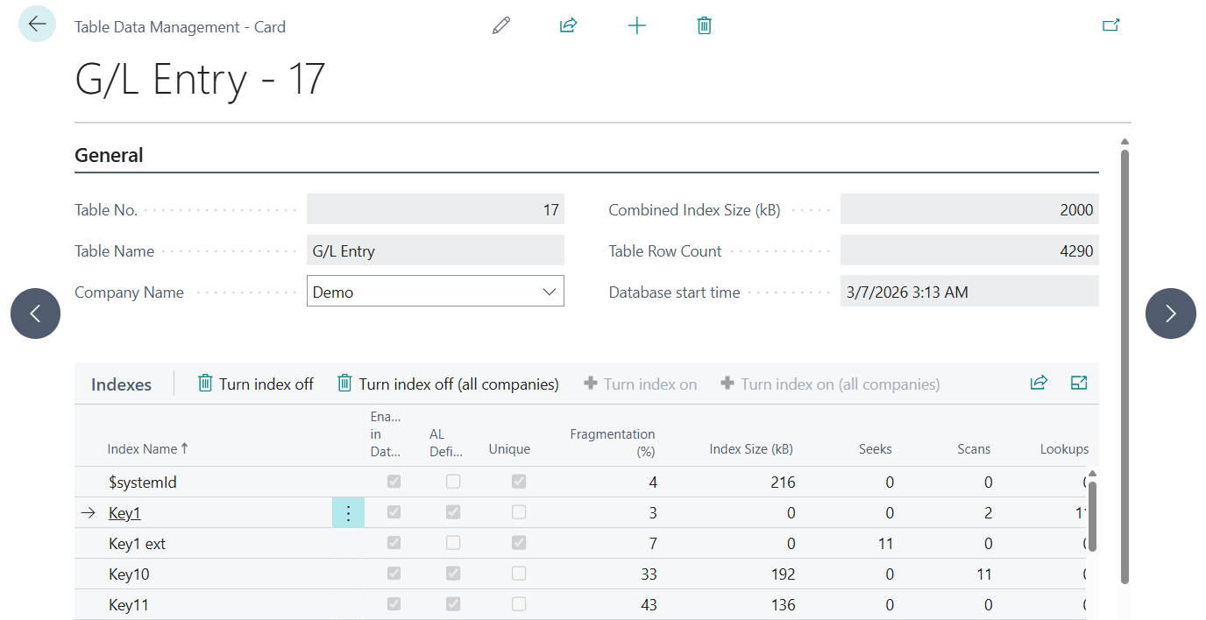Check the Unique checkbox on the Key1 row

(519, 511)
